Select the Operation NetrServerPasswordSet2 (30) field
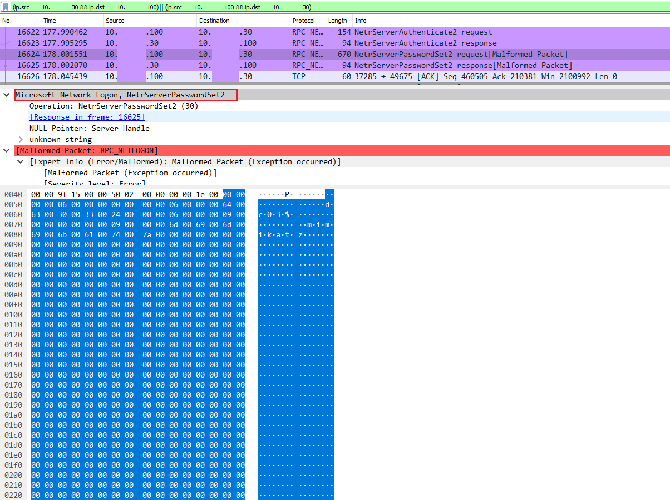Viewport: 670px width, 500px height. (114, 106)
